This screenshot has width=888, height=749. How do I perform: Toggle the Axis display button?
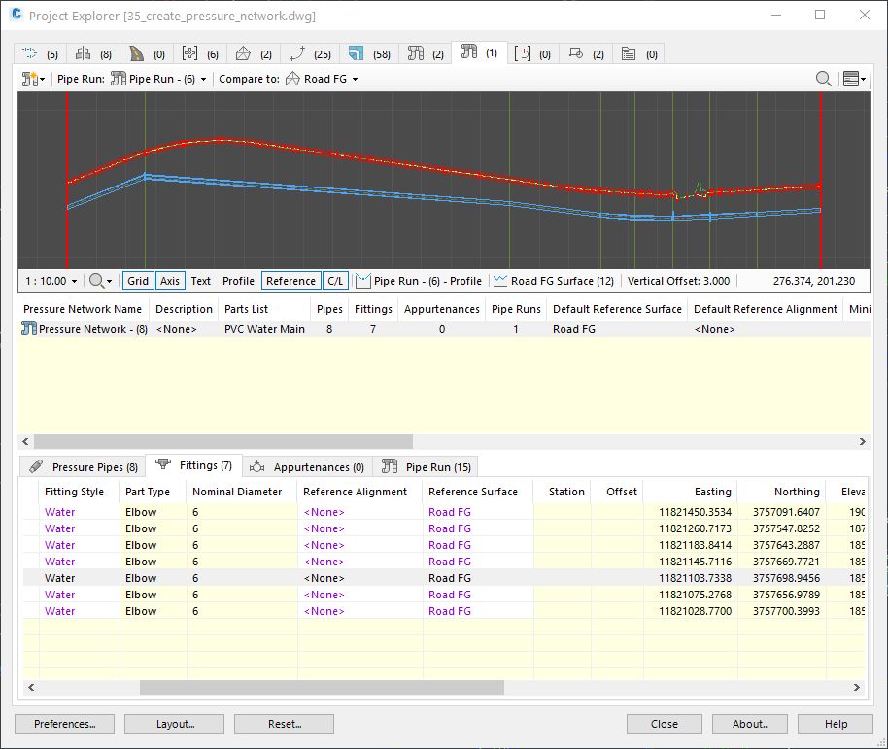tap(170, 281)
